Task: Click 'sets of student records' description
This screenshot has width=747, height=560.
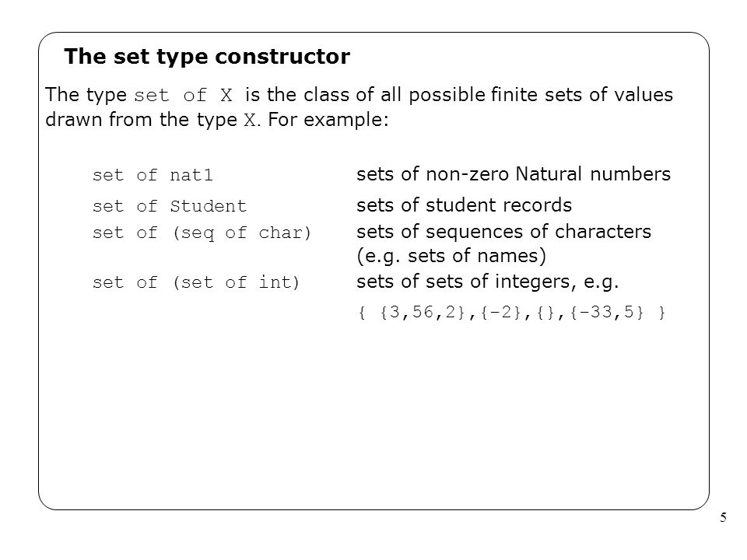Action: [x=464, y=205]
